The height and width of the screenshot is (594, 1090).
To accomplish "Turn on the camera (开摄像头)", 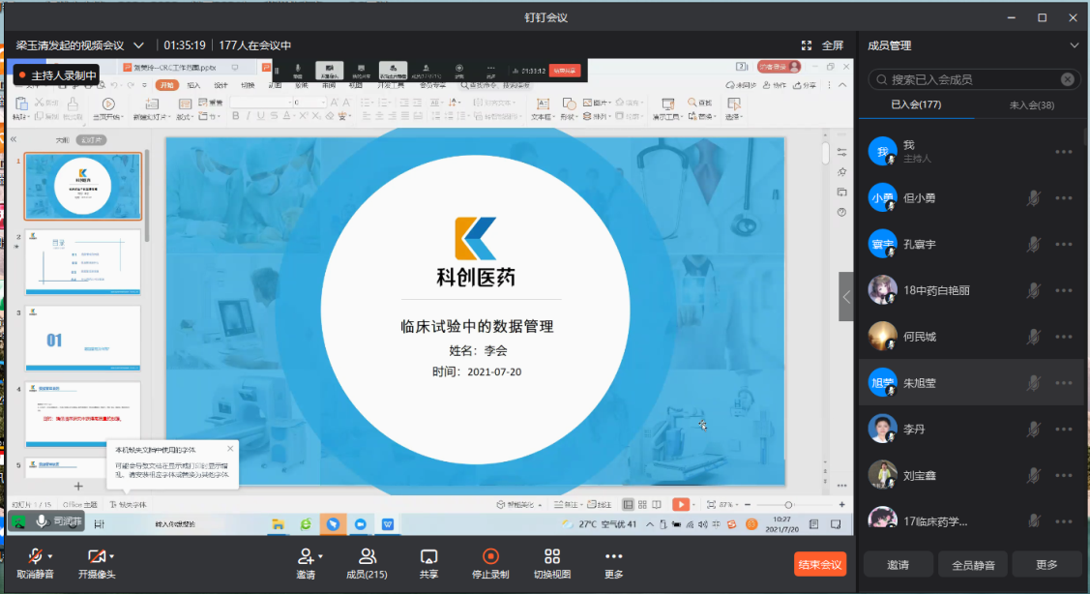I will click(x=96, y=556).
